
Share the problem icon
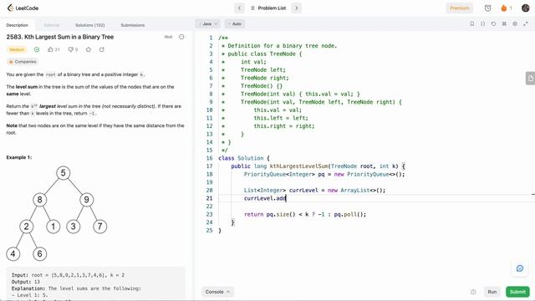tap(102, 49)
